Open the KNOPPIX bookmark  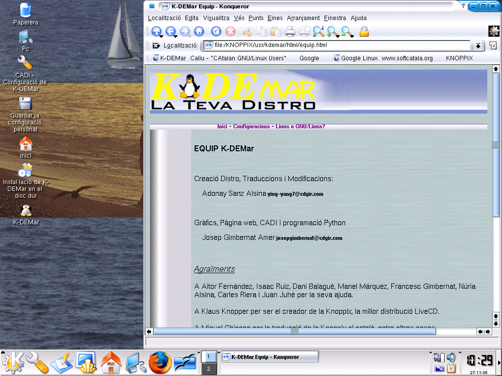pyautogui.click(x=459, y=58)
